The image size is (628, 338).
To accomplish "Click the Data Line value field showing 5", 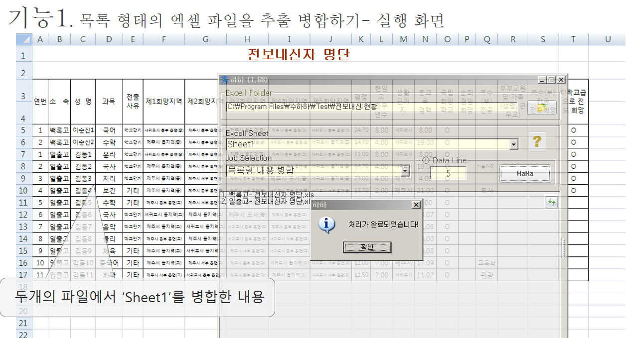I will coord(448,174).
